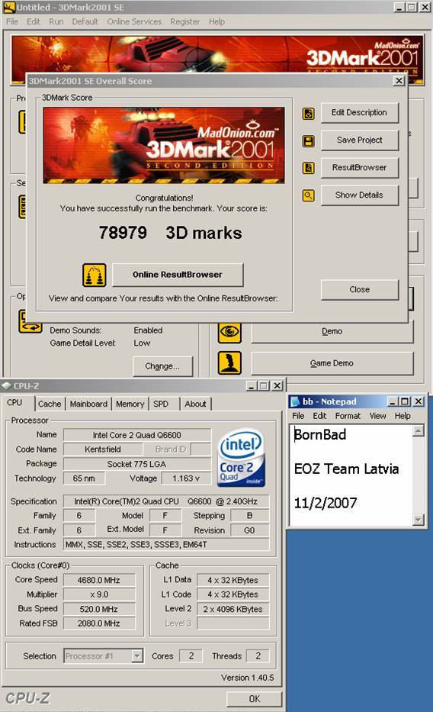433x712 pixels.
Task: Open the File menu in 3DMark2001
Action: tap(12, 21)
